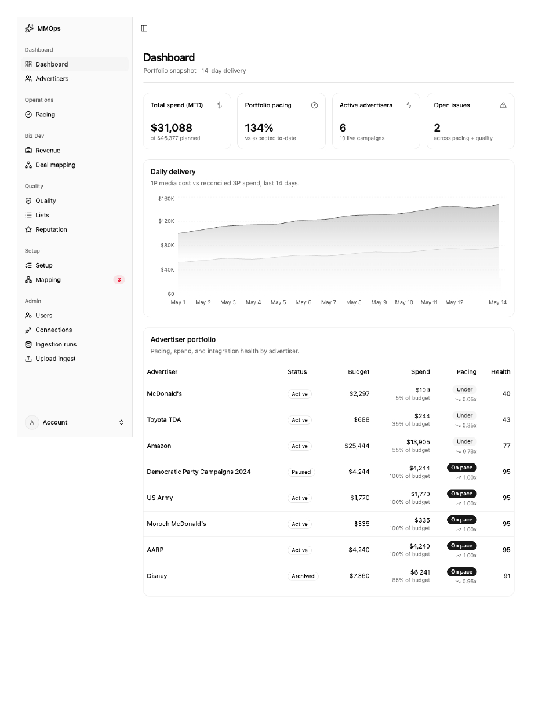The height and width of the screenshot is (701, 542).
Task: Open Ingestion runs
Action: pos(75,344)
